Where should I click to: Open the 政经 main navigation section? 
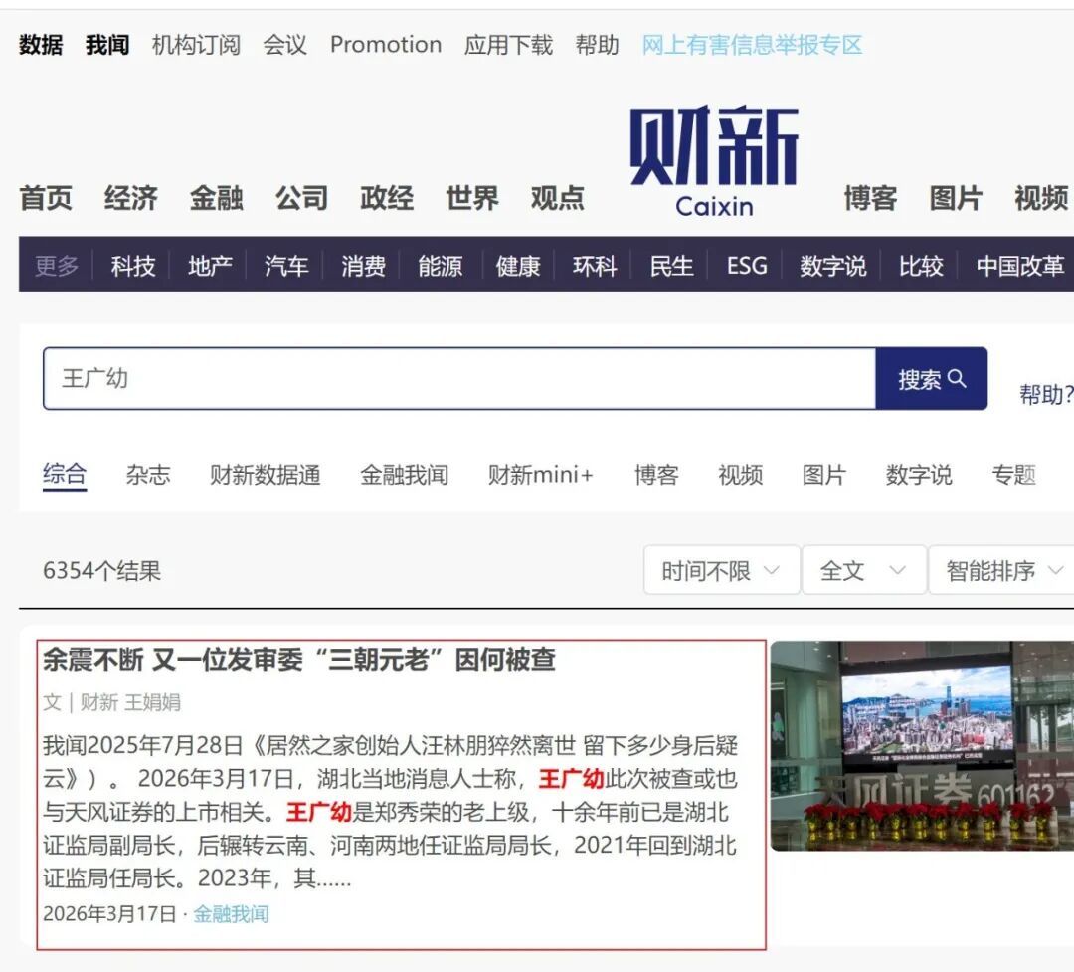pos(387,198)
